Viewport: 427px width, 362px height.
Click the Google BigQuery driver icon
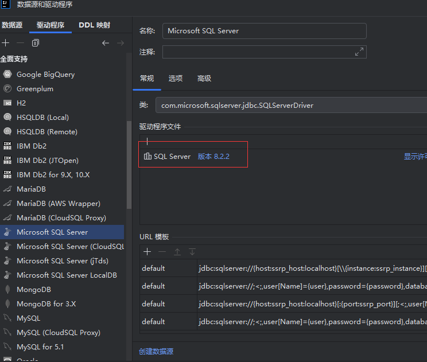[7, 74]
